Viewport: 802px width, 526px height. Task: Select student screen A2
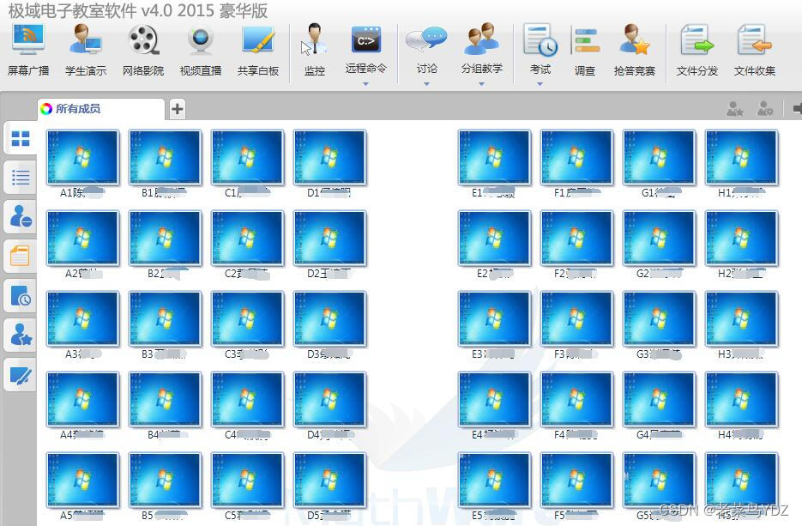click(x=82, y=239)
